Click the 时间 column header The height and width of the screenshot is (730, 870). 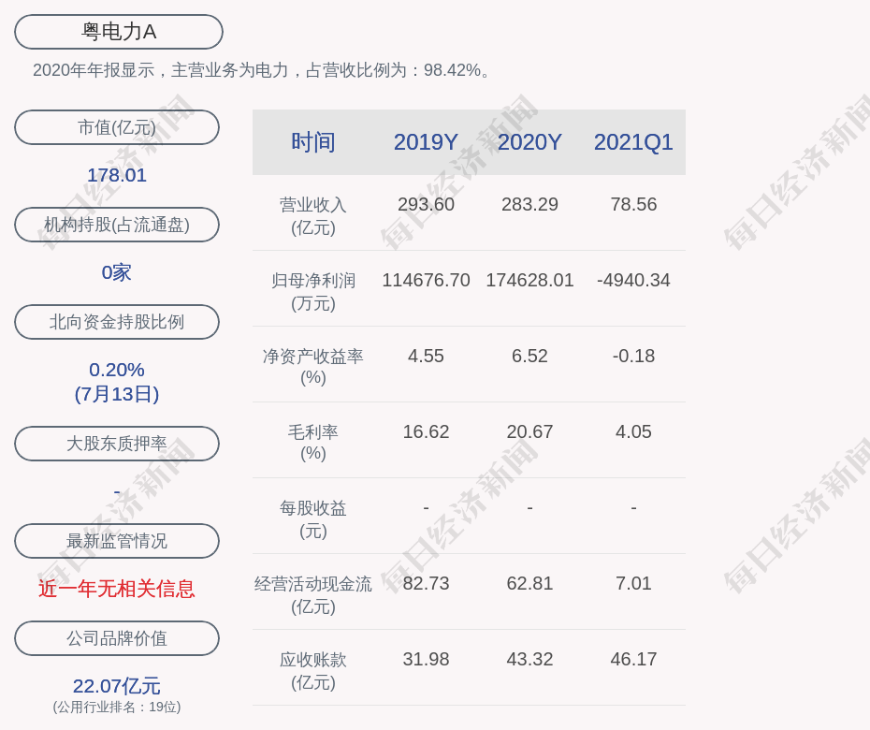pos(313,142)
